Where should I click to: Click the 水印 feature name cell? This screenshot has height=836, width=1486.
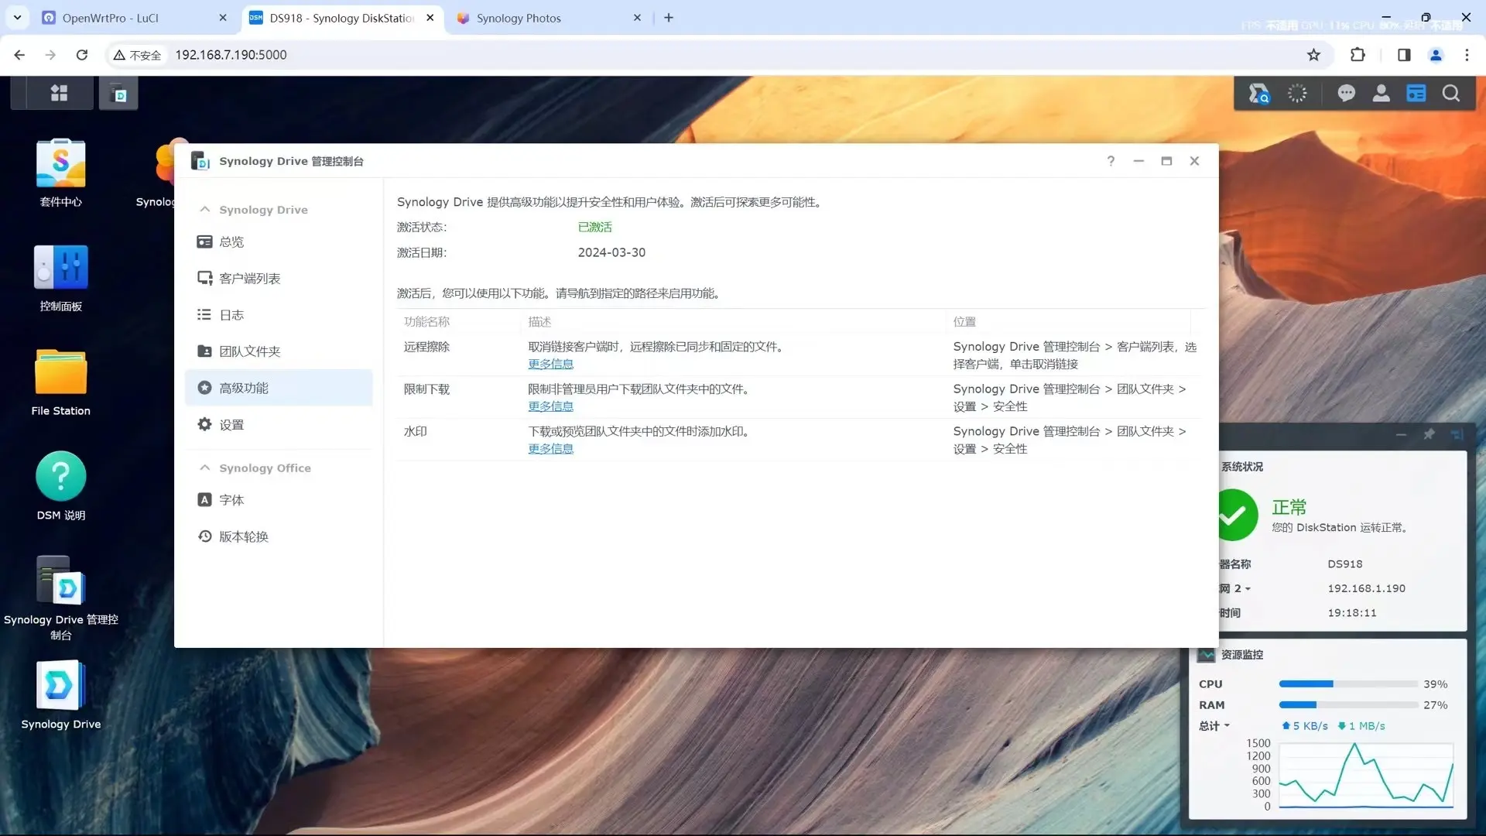coord(415,432)
